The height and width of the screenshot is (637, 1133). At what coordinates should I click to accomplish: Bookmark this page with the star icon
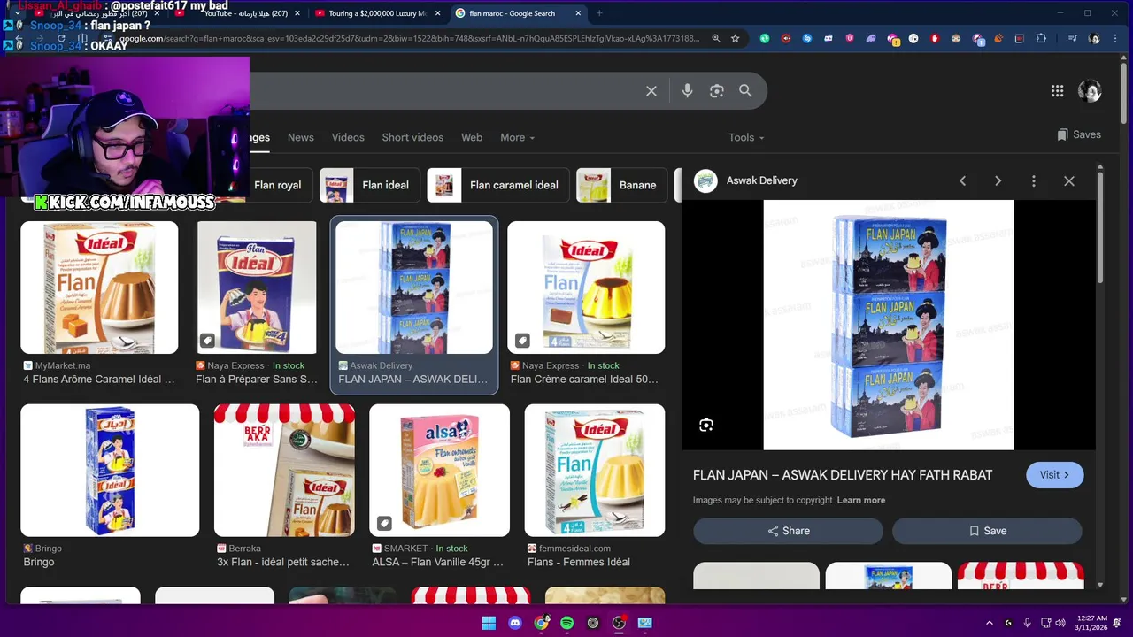(x=735, y=38)
